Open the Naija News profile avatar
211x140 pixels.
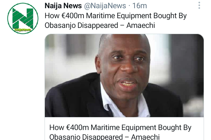click(23, 18)
